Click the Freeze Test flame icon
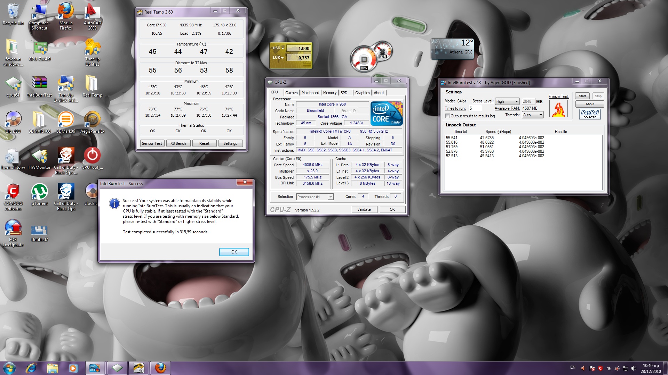668x375 pixels. [558, 108]
